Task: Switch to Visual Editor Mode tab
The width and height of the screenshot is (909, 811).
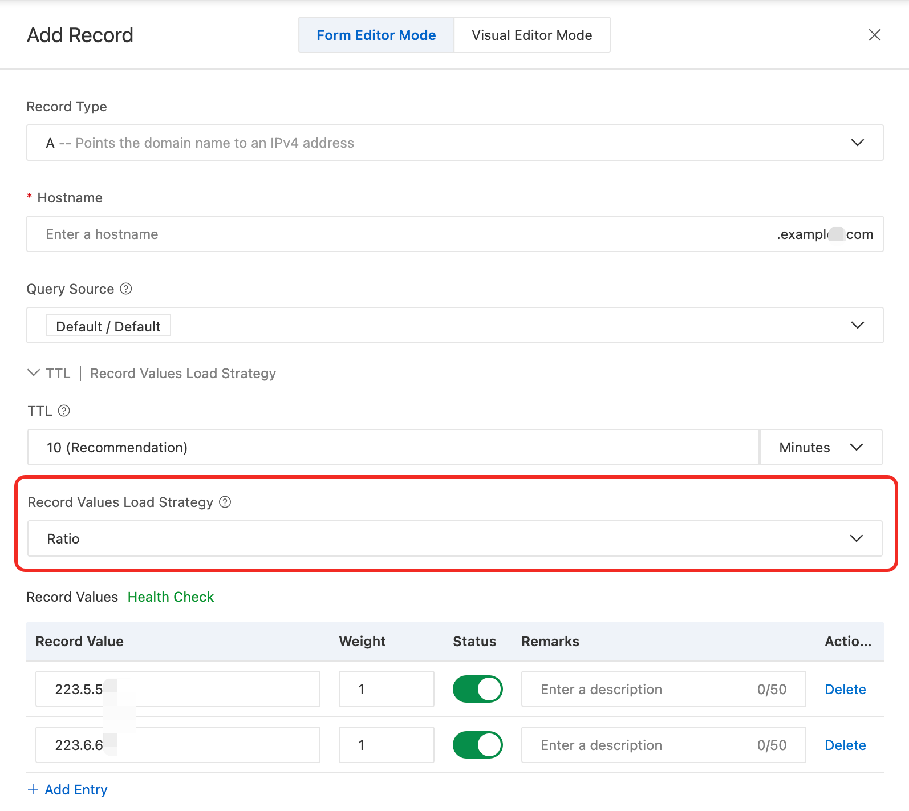Action: 531,35
